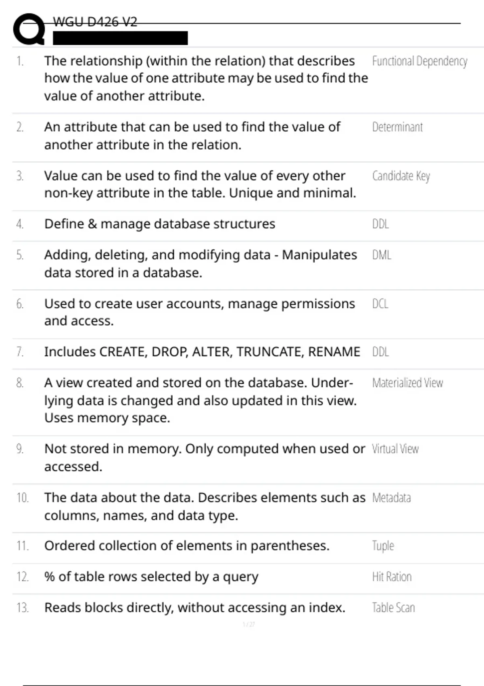Click the Metadata answer term
This screenshot has height=686, width=484.
391,498
